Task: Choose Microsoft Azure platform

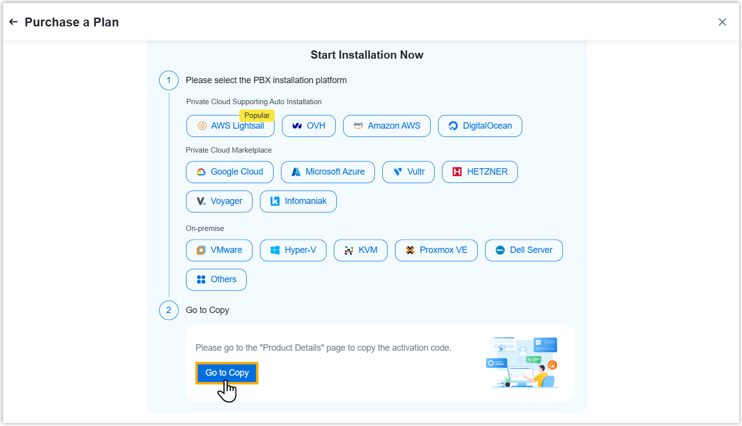Action: click(327, 172)
